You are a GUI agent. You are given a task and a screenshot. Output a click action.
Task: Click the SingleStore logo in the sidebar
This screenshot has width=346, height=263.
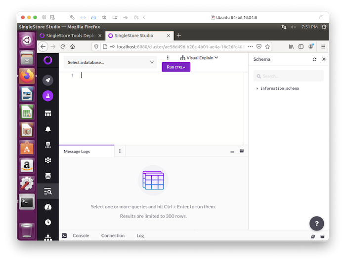coord(48,60)
